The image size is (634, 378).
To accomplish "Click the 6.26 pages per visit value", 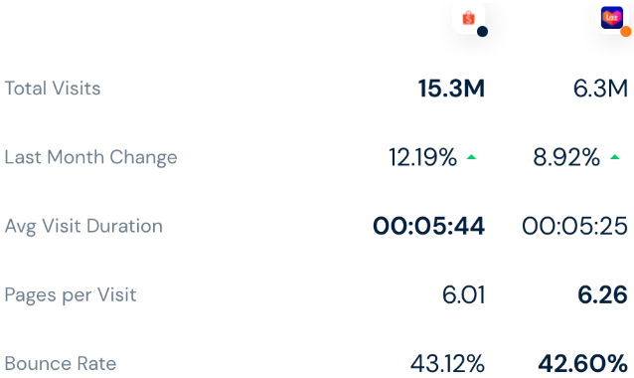I will tap(603, 294).
